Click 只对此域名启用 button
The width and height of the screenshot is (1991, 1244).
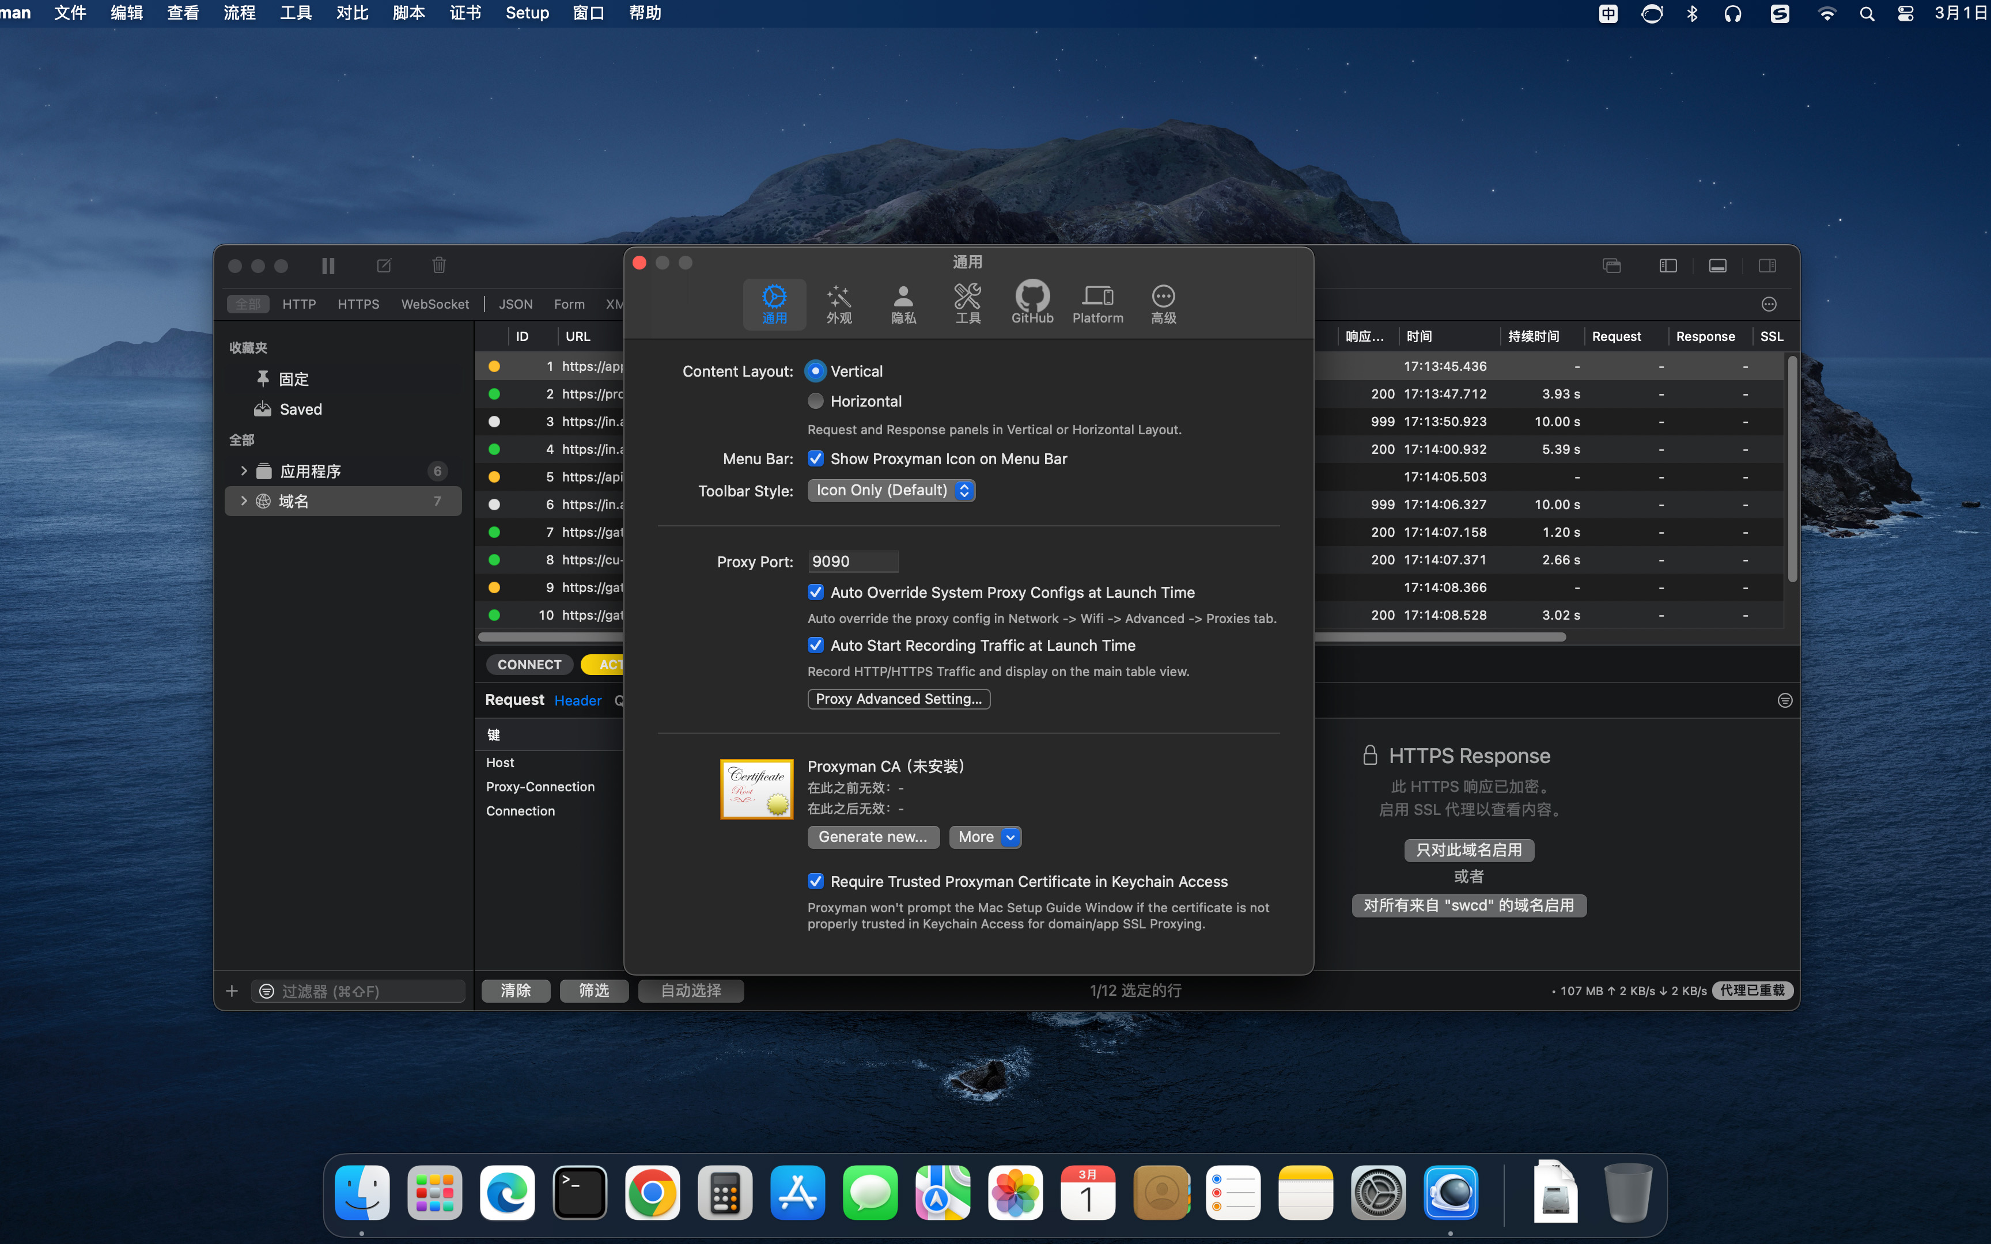pyautogui.click(x=1468, y=850)
